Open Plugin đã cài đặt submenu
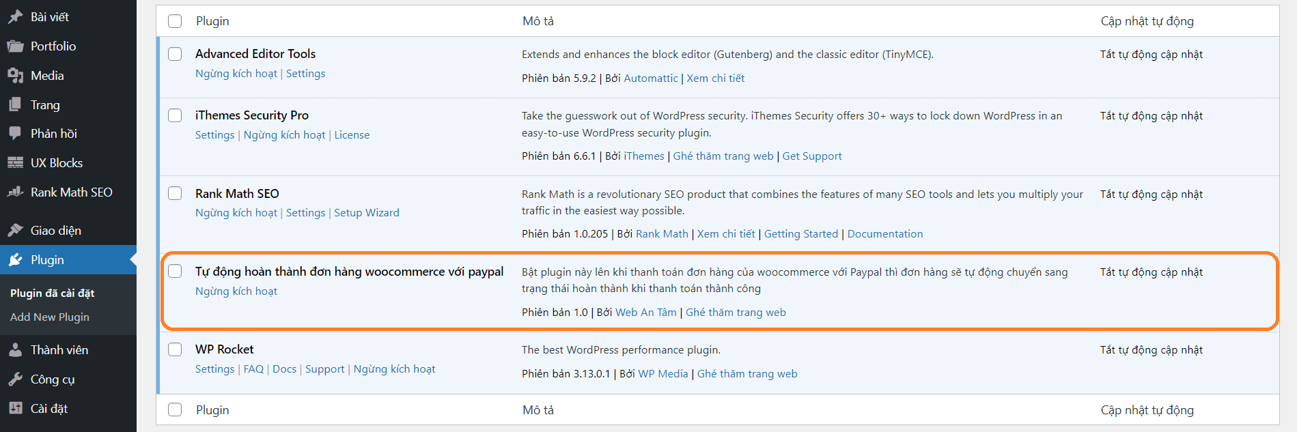The height and width of the screenshot is (432, 1297). coord(53,293)
